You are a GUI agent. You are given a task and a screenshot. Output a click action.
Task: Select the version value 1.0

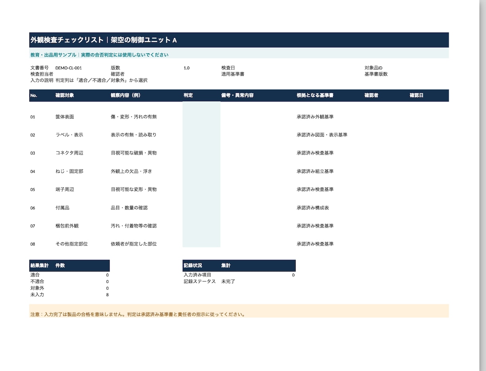pyautogui.click(x=186, y=68)
